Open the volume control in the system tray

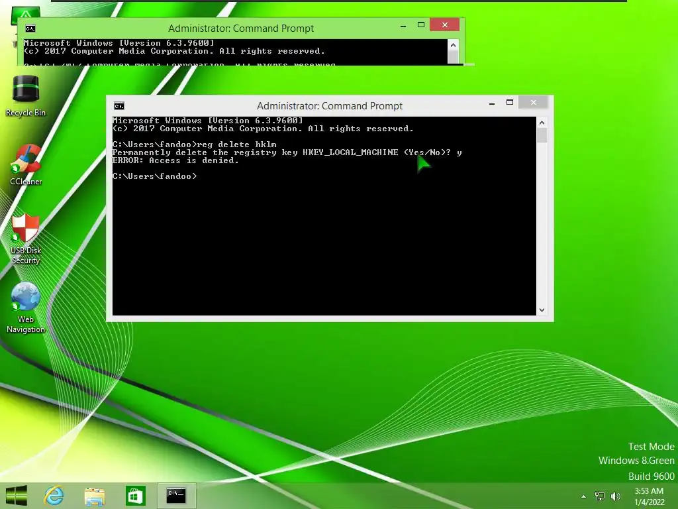coord(615,496)
